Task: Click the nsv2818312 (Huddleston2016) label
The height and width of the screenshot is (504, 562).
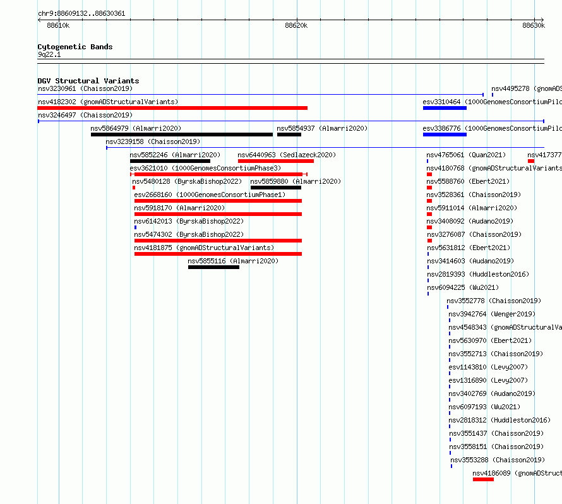Action: click(499, 420)
